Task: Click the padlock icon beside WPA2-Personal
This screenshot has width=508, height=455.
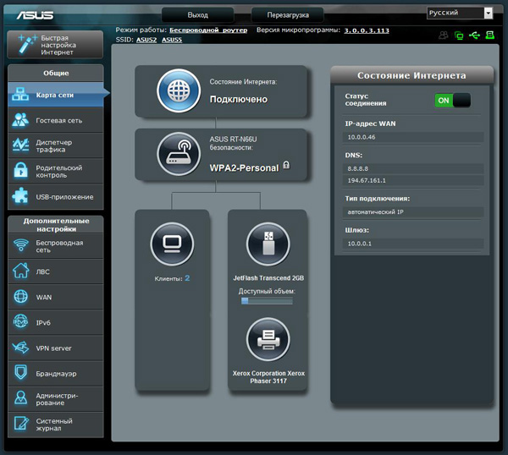Action: [x=286, y=165]
